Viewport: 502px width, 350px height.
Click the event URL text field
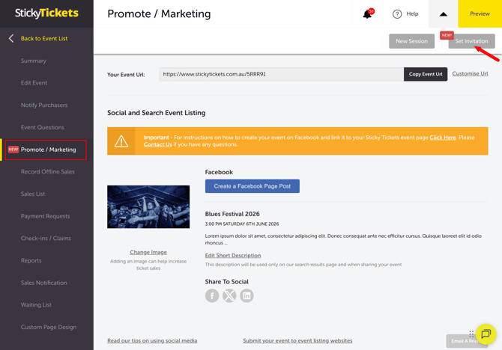(281, 74)
